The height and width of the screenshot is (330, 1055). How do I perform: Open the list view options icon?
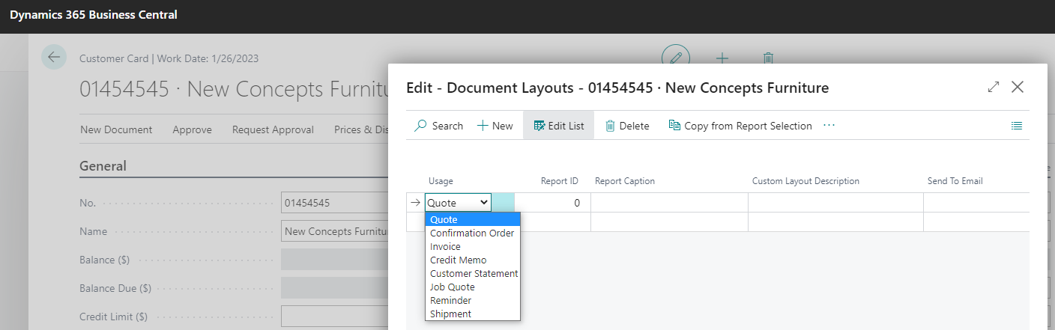pyautogui.click(x=1017, y=126)
